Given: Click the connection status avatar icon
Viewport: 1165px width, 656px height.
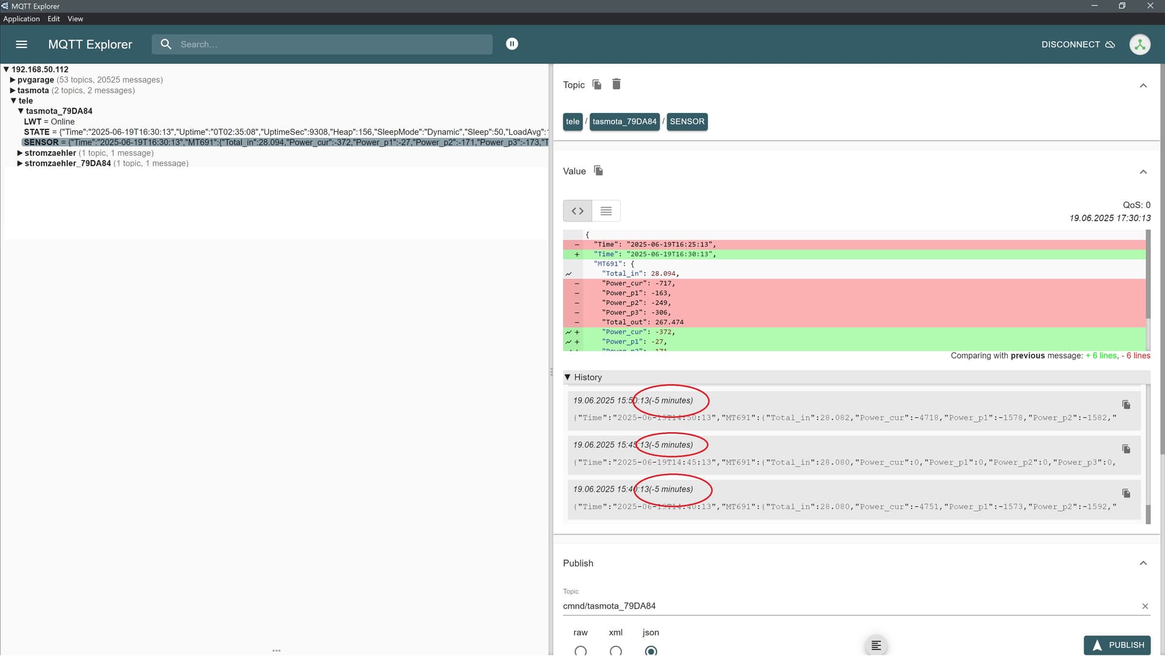Looking at the screenshot, I should (1140, 44).
